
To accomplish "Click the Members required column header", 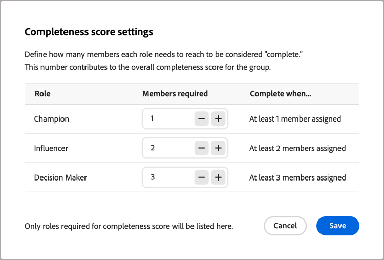I will (175, 94).
